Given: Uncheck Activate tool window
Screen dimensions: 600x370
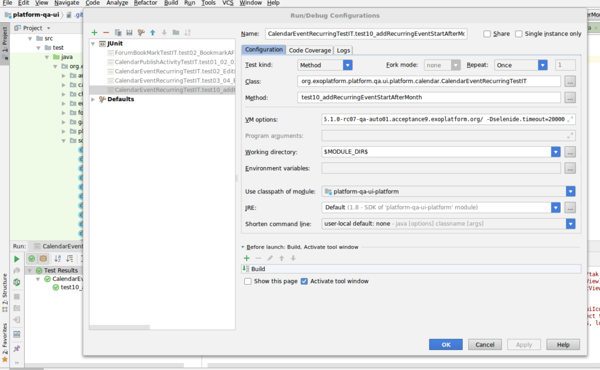Looking at the screenshot, I should tap(304, 281).
